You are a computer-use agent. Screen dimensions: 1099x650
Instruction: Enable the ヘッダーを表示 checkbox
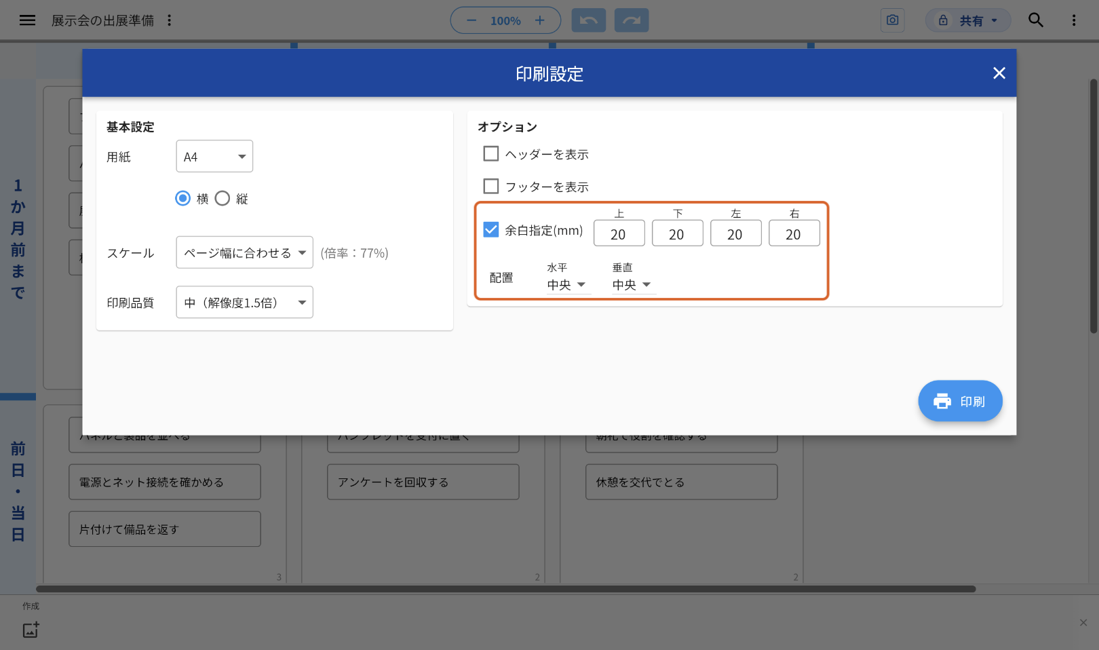pyautogui.click(x=491, y=154)
